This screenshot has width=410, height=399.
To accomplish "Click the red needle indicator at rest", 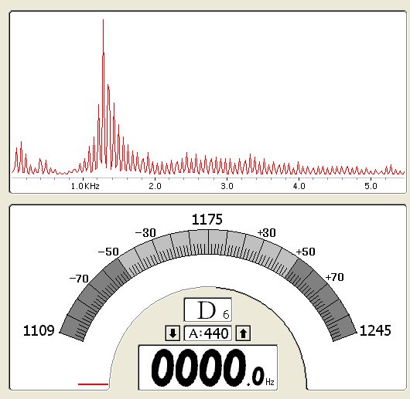I will pyautogui.click(x=93, y=384).
